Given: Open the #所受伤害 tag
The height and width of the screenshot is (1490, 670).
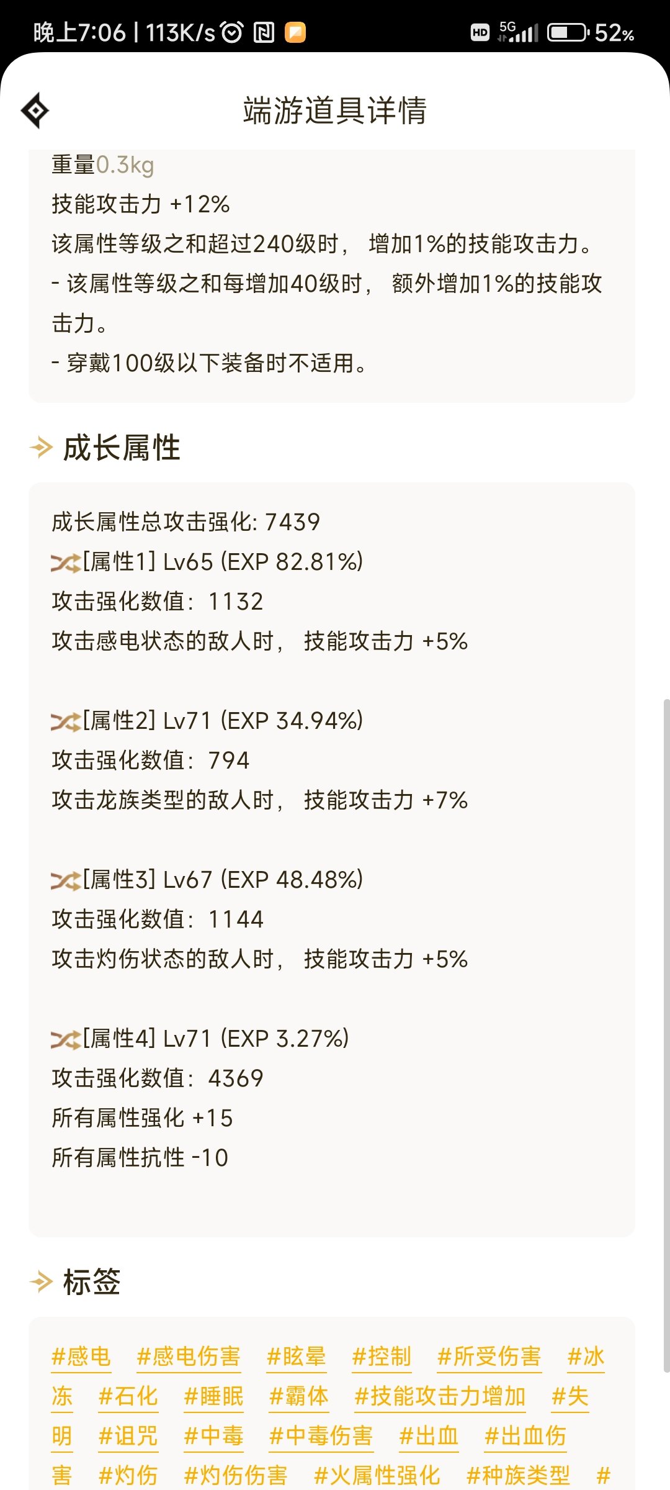Looking at the screenshot, I should 489,1357.
